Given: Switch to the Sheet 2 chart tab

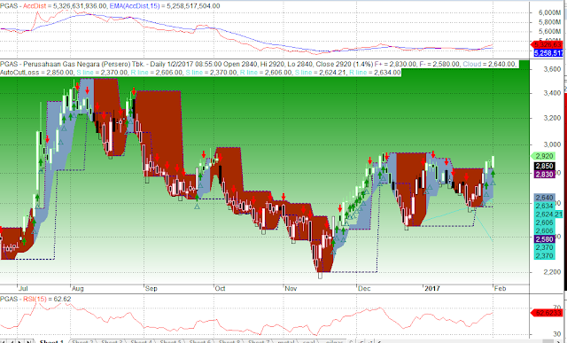Looking at the screenshot, I should click(82, 341).
